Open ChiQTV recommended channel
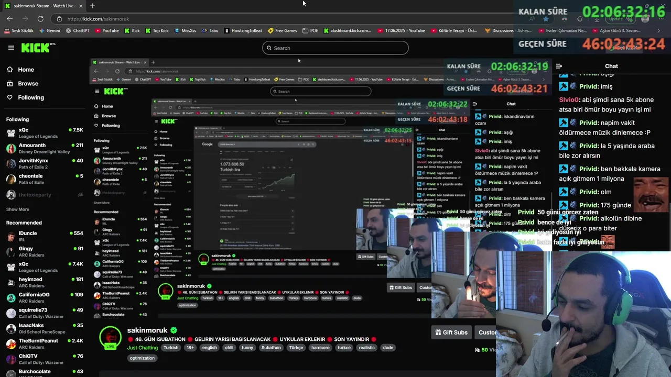 (x=45, y=359)
